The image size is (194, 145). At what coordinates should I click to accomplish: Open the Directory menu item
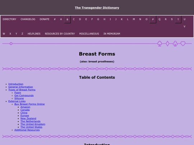tap(9, 19)
